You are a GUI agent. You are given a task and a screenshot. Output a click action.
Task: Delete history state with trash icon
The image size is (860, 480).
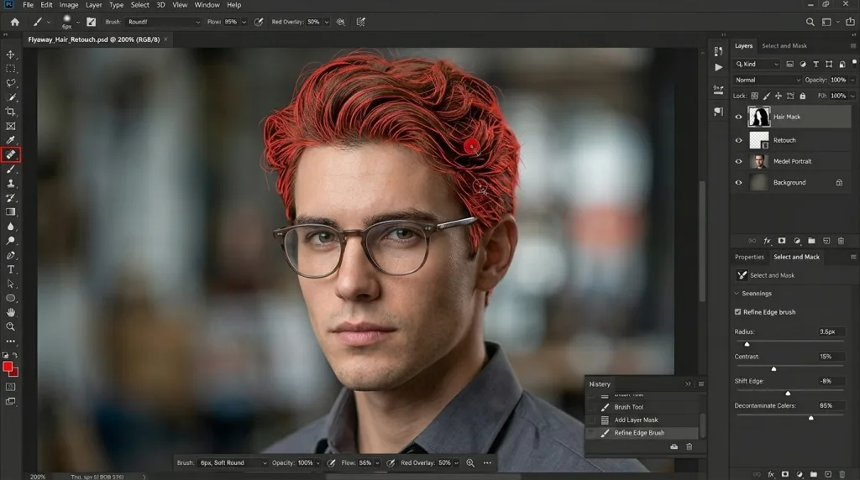[690, 446]
